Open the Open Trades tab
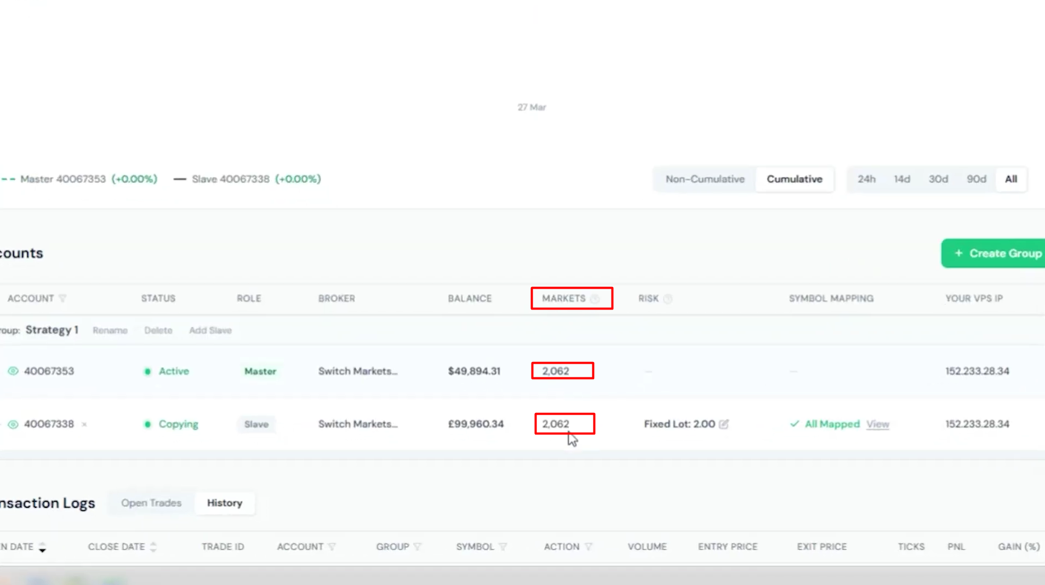This screenshot has width=1045, height=585. point(151,503)
